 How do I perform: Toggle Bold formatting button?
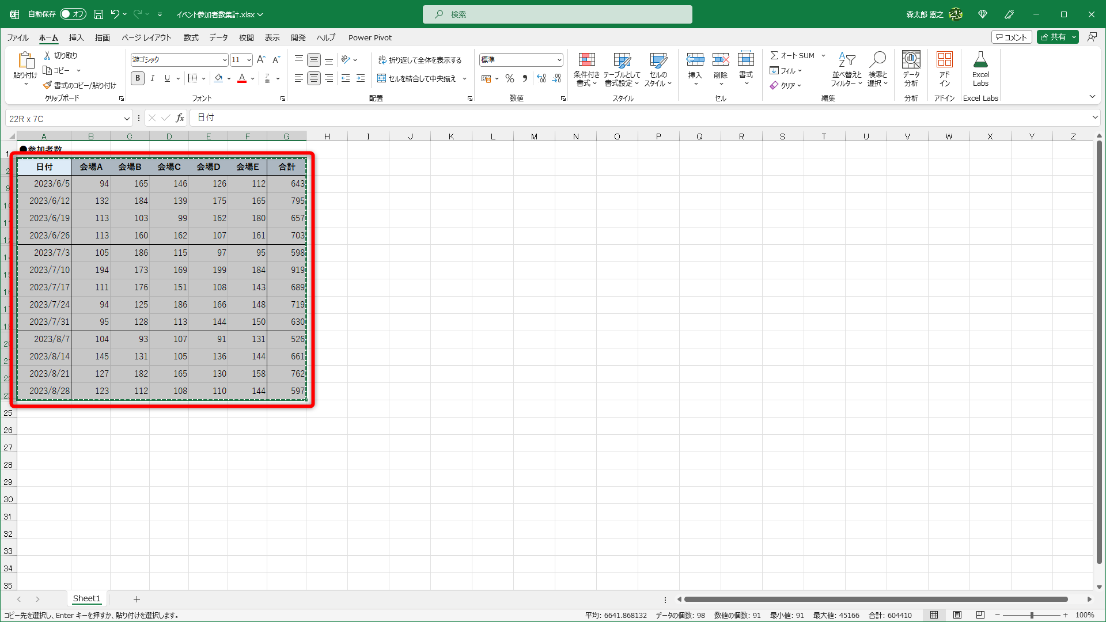pyautogui.click(x=137, y=78)
